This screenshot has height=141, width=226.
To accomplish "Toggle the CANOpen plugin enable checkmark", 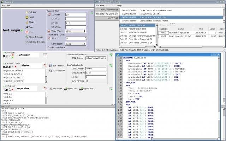I will pos(4,53).
